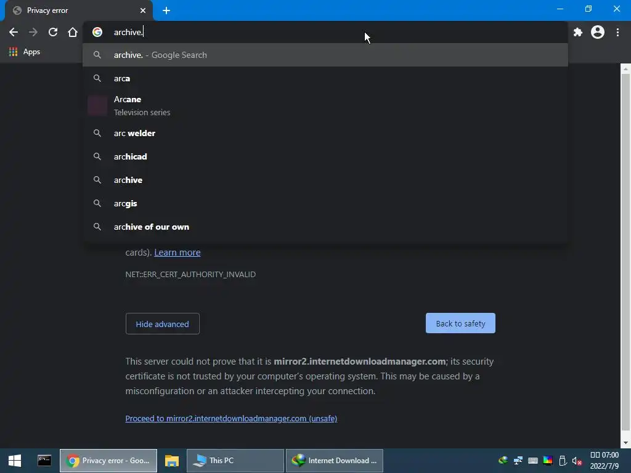Screen dimensions: 631x473
Task: Click the Back to safety button
Action: pos(460,323)
